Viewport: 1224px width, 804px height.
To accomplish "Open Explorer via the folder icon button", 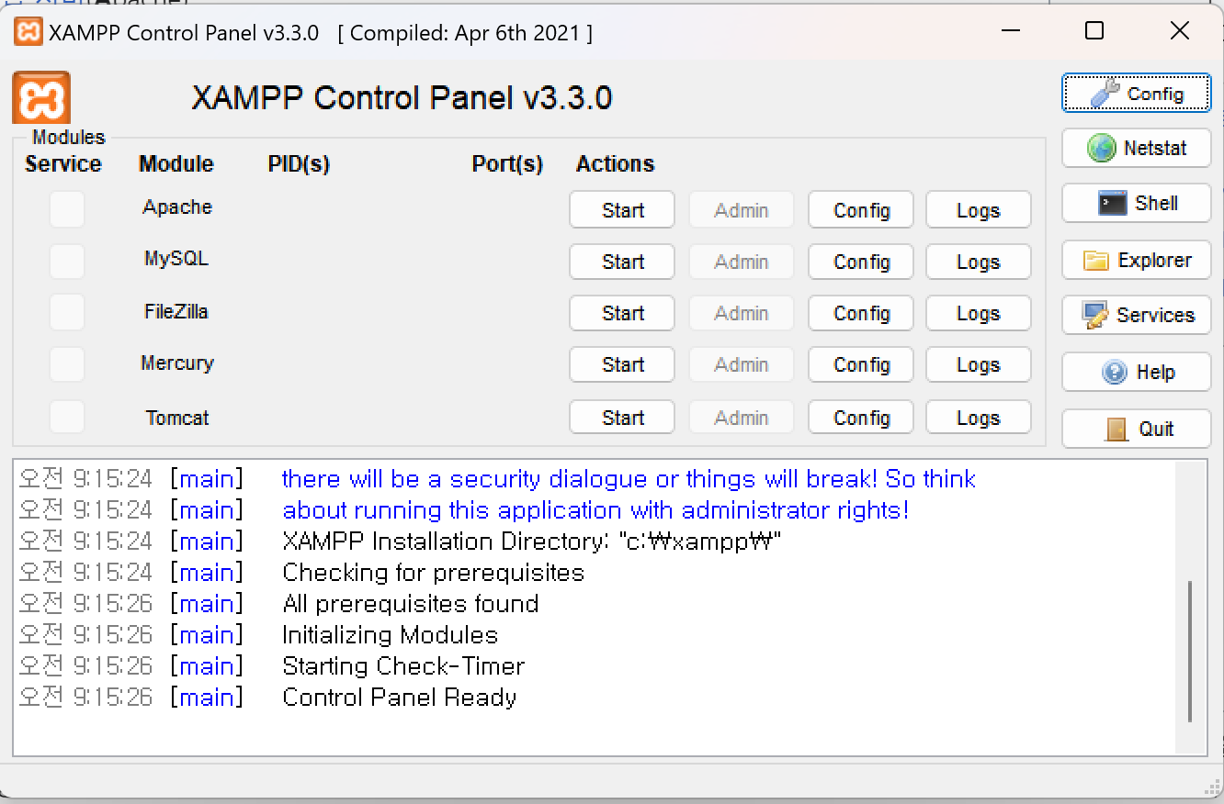I will pos(1137,260).
